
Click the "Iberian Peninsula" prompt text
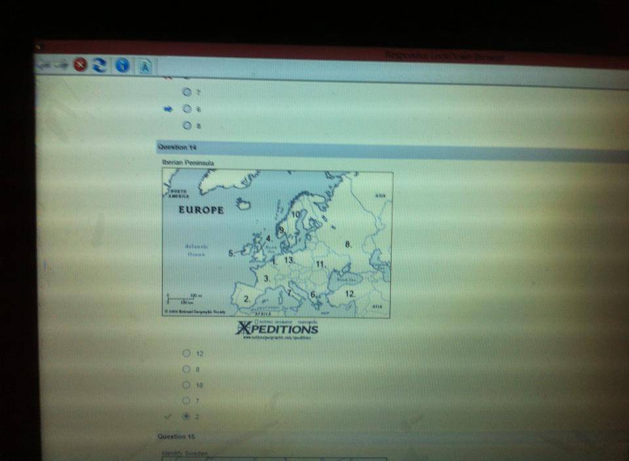pyautogui.click(x=188, y=163)
